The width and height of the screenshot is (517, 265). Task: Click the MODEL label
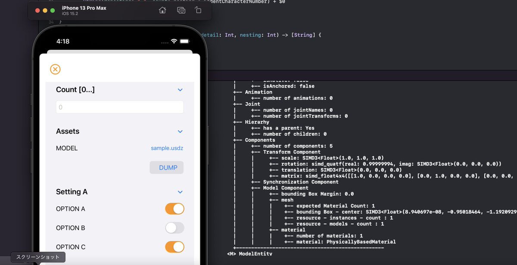coord(67,148)
